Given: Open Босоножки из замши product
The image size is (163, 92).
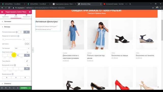Looking at the screenshot, I should 120,55.
